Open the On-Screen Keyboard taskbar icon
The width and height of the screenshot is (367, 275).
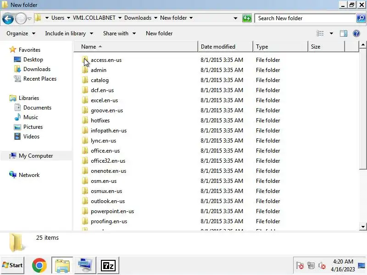pyautogui.click(x=85, y=265)
